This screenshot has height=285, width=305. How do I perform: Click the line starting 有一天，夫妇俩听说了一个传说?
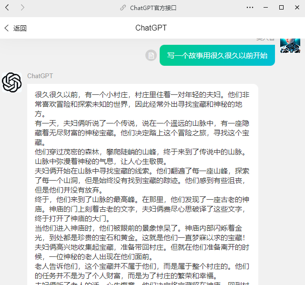tap(142, 123)
